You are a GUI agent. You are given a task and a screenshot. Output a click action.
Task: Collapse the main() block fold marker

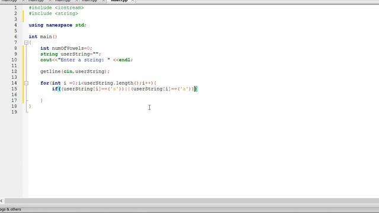point(26,43)
